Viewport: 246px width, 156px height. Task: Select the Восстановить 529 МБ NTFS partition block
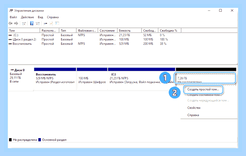click(x=55, y=79)
